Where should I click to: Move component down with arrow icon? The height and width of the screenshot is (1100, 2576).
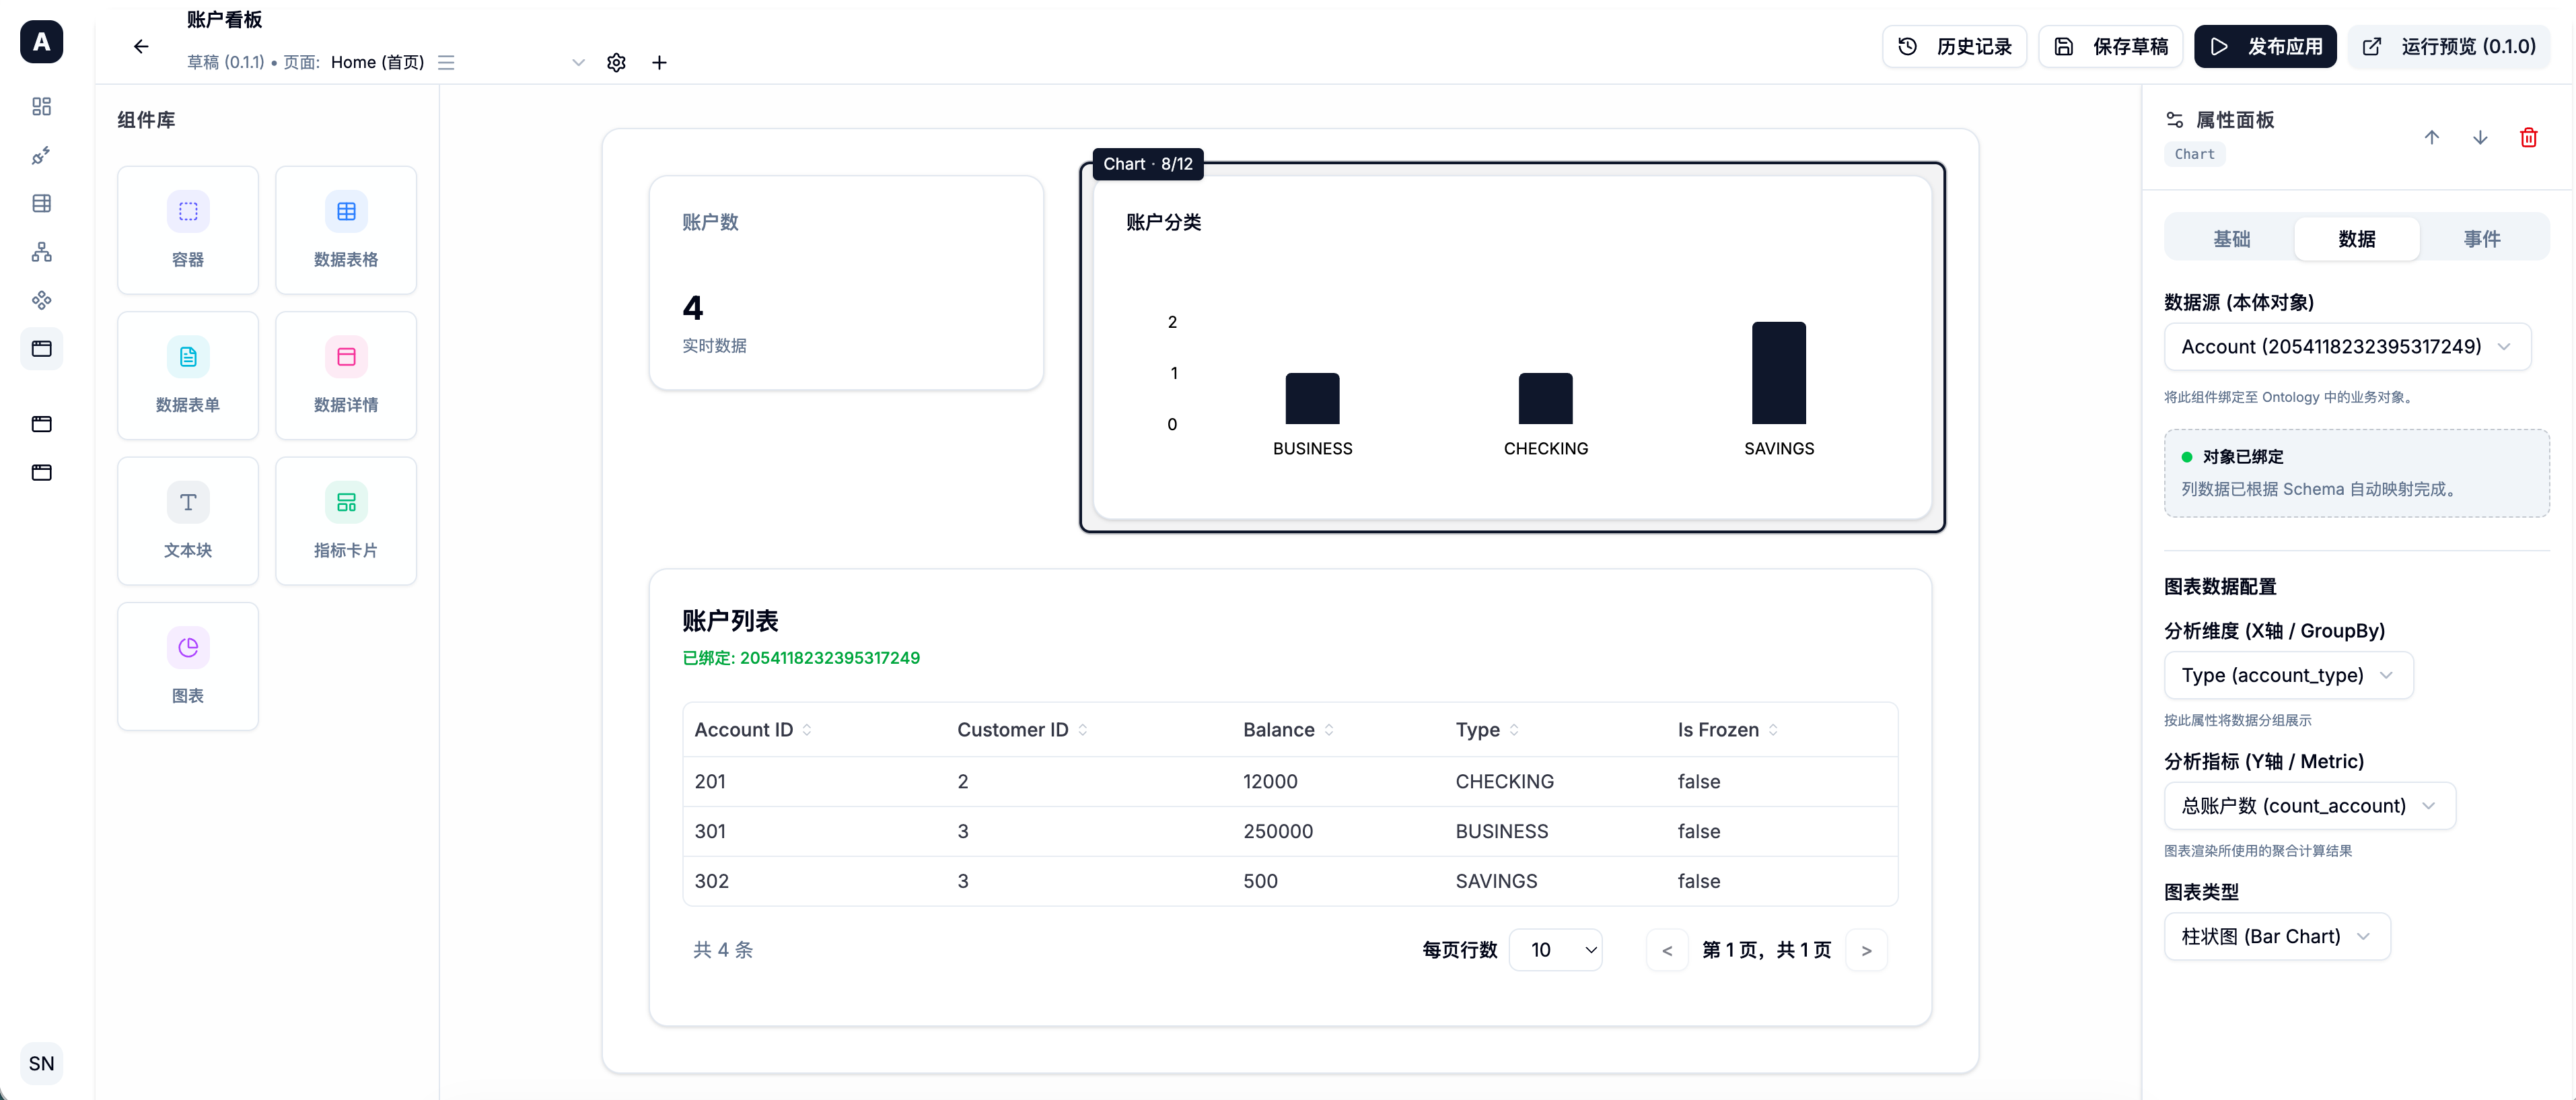click(x=2480, y=137)
